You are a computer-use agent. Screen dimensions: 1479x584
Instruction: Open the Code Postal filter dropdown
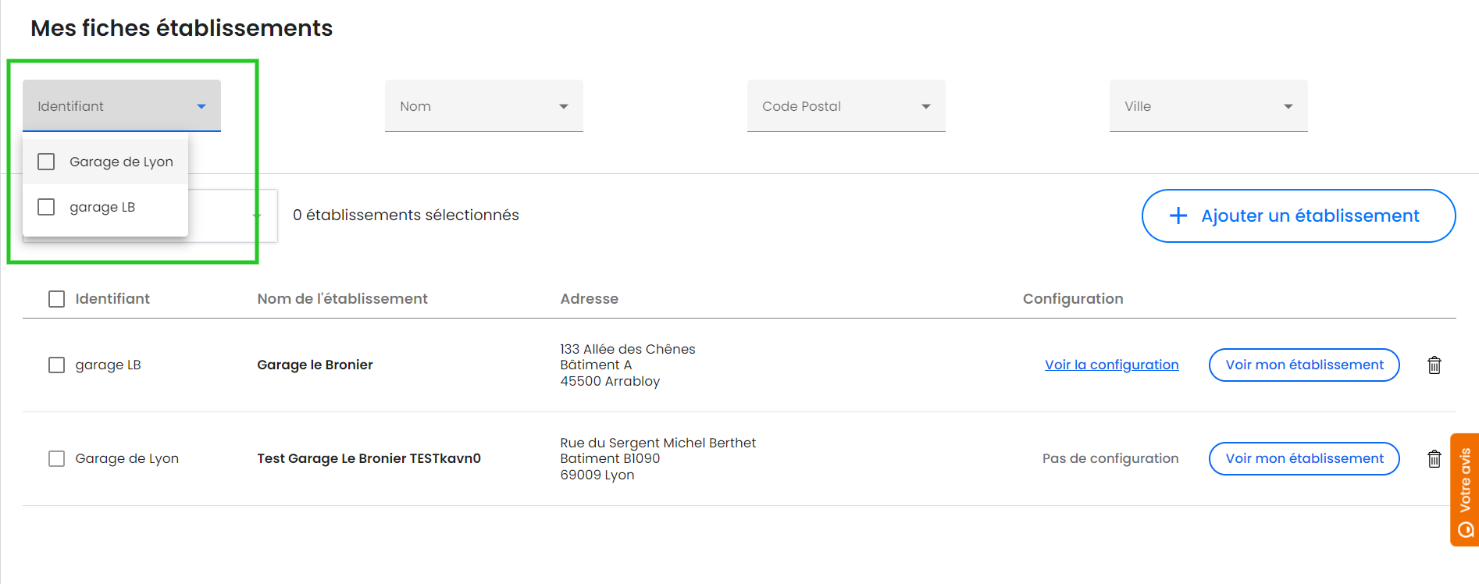click(846, 105)
